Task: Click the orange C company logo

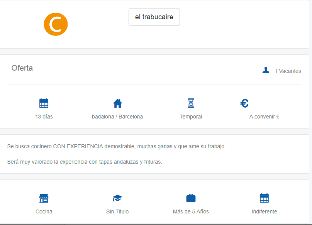Action: pyautogui.click(x=56, y=24)
